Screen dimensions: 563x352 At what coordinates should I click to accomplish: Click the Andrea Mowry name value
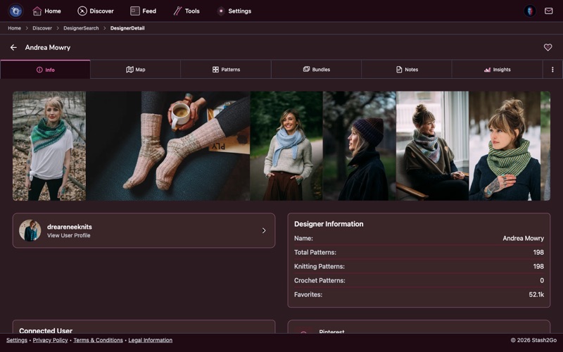pos(523,239)
